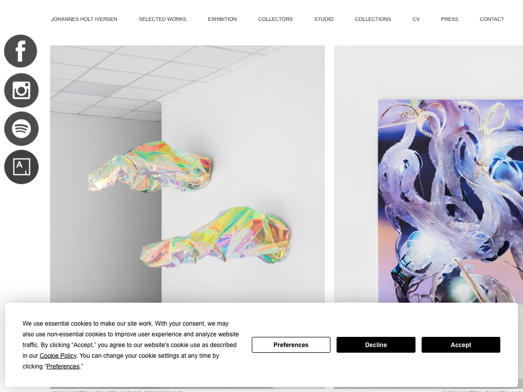Image resolution: width=523 pixels, height=392 pixels.
Task: Open the Press page
Action: tap(449, 19)
